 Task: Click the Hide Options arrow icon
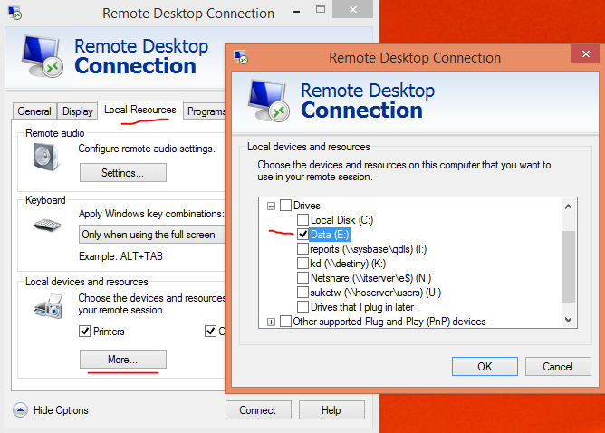(20, 409)
